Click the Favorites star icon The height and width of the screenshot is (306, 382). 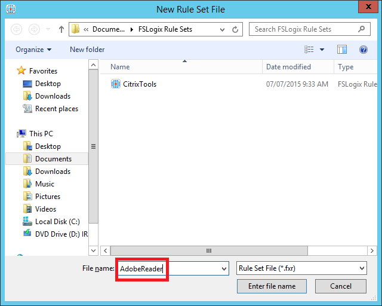[x=21, y=71]
